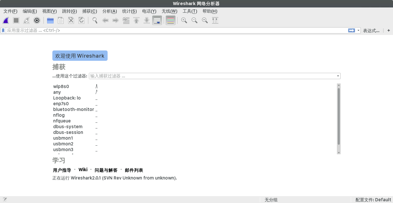Close the capture file
This screenshot has width=393, height=203.
(71, 20)
